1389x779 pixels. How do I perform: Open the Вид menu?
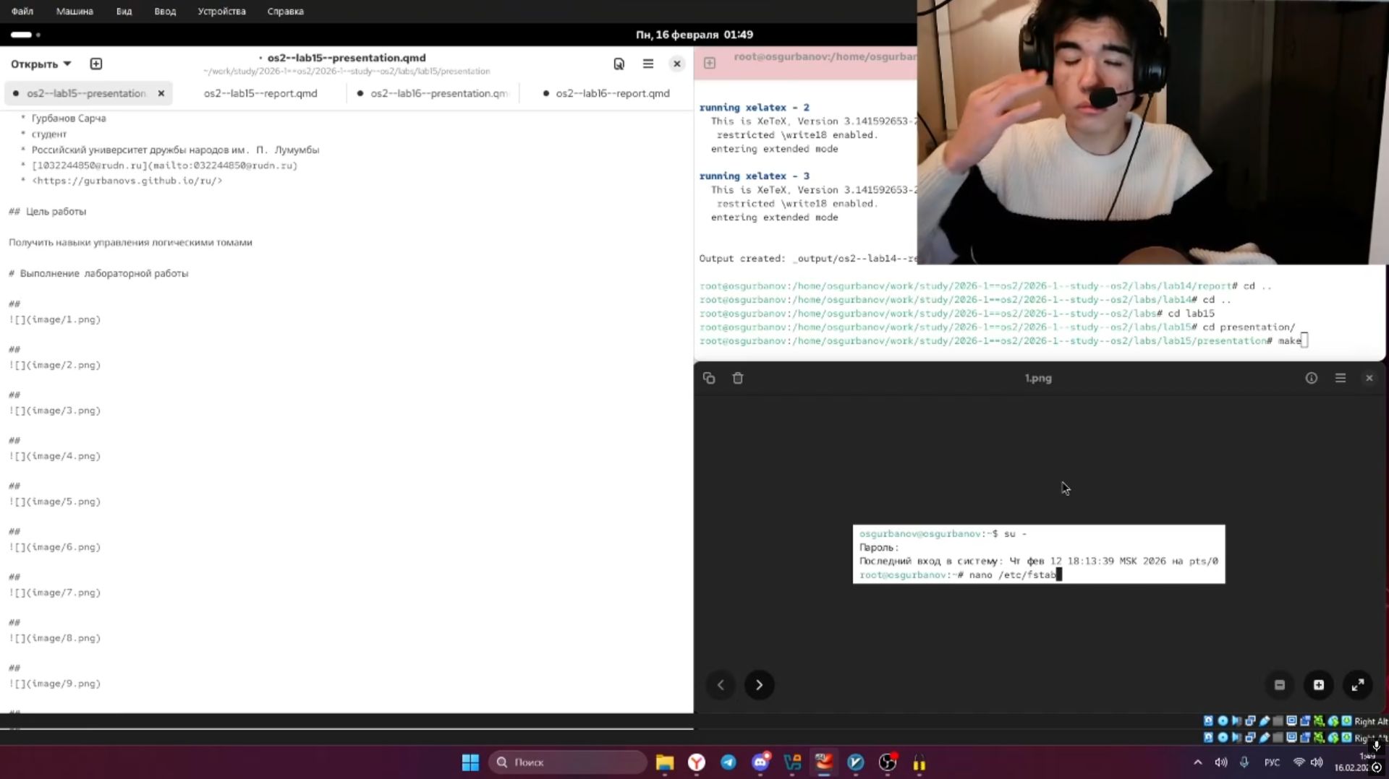pos(124,12)
